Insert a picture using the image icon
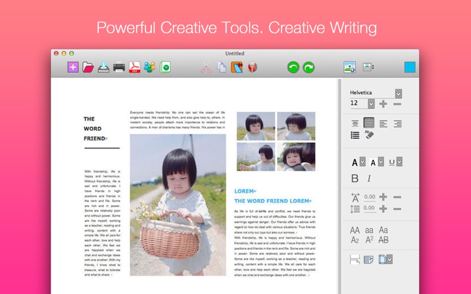The height and width of the screenshot is (294, 471). pyautogui.click(x=350, y=67)
